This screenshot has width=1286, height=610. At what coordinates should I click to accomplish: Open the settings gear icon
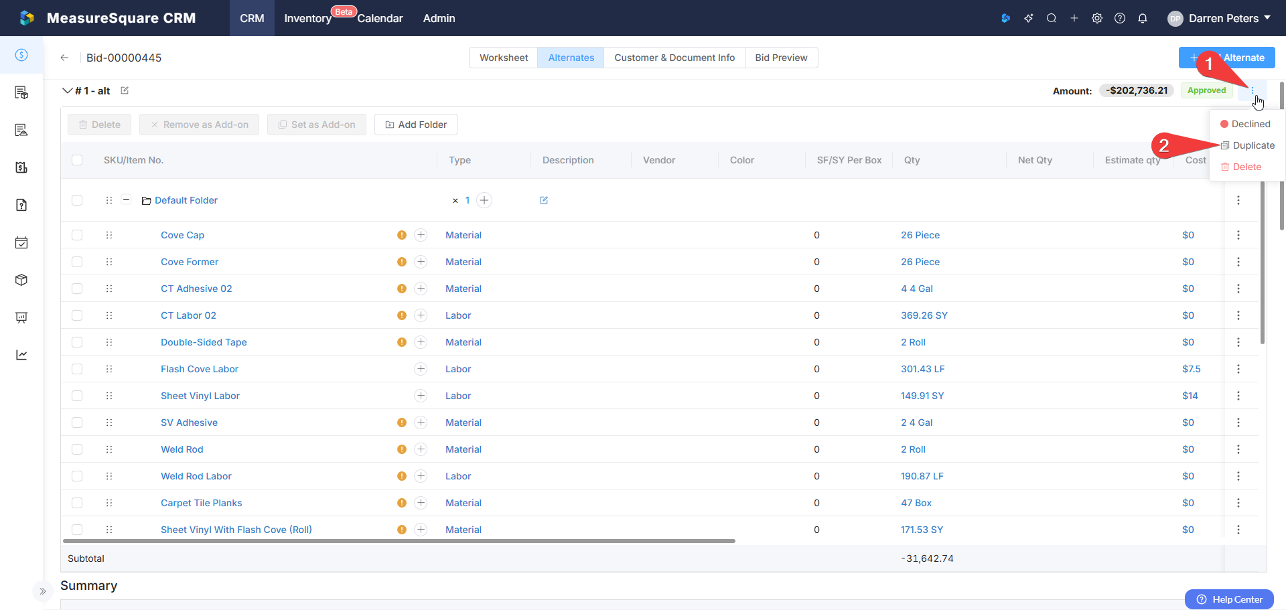(x=1097, y=18)
